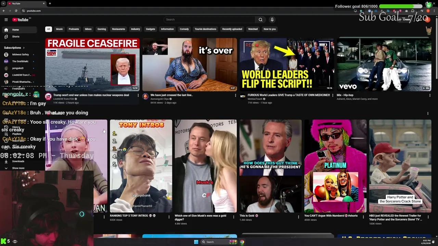Open options for You CAN'T Argue With Numbers short

click(x=363, y=217)
